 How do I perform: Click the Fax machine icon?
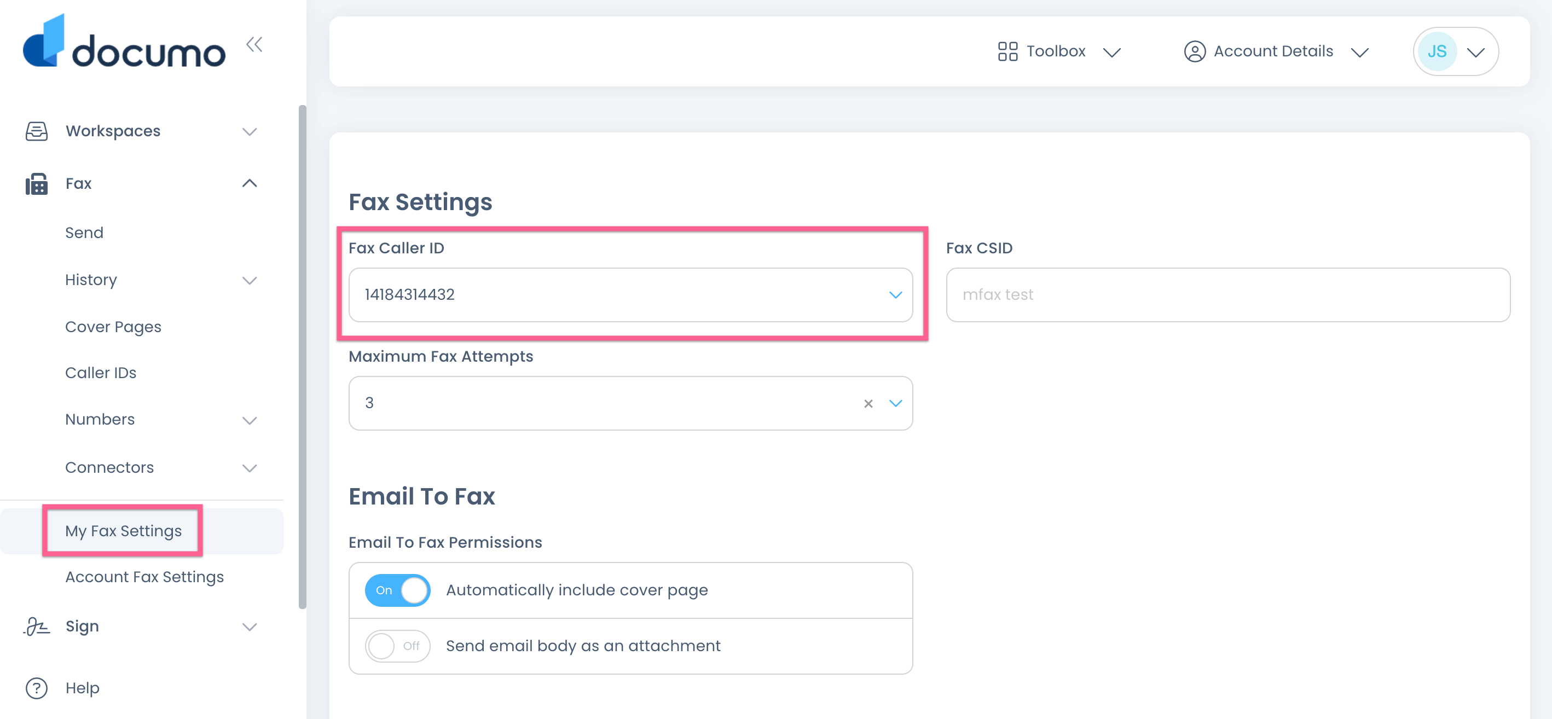click(x=37, y=184)
